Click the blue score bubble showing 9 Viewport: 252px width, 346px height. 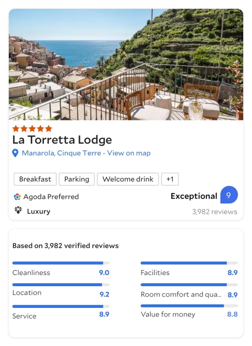[229, 195]
